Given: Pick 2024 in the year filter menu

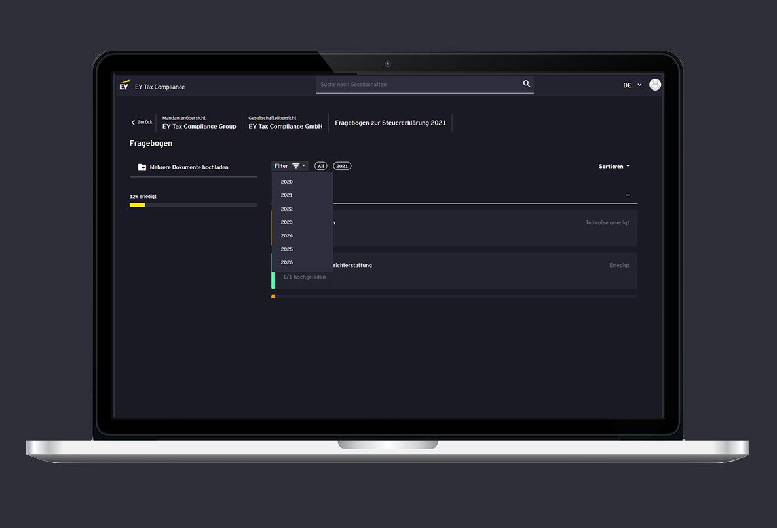Looking at the screenshot, I should coord(287,235).
